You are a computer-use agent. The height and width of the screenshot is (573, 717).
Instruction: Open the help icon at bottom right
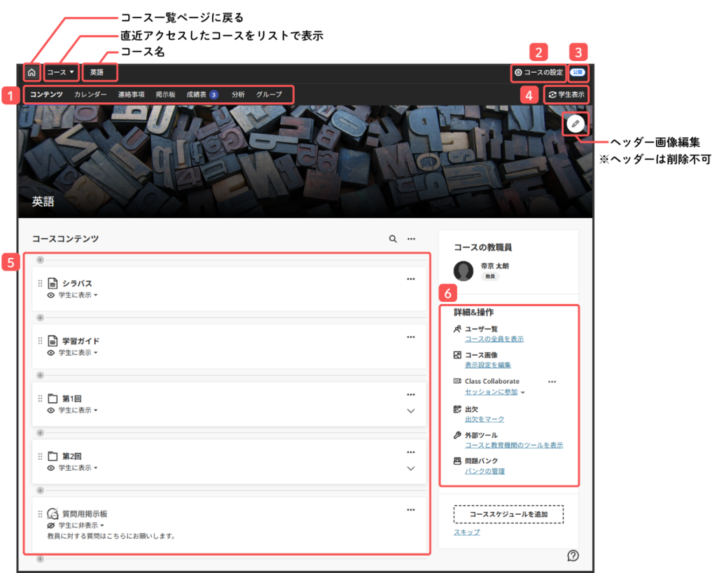573,555
